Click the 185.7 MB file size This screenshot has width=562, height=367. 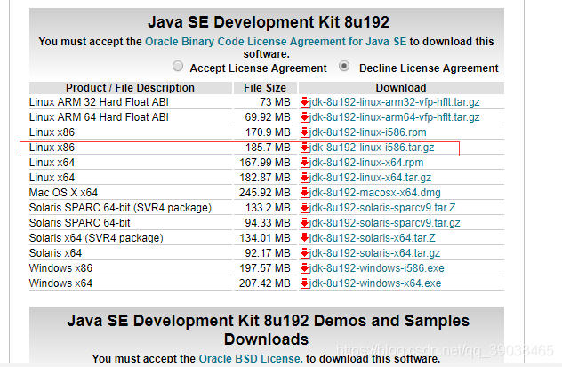pyautogui.click(x=268, y=148)
